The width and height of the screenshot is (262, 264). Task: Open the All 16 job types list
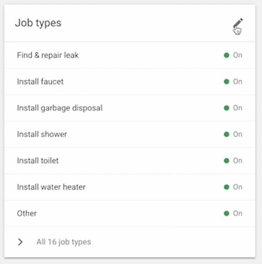click(64, 242)
